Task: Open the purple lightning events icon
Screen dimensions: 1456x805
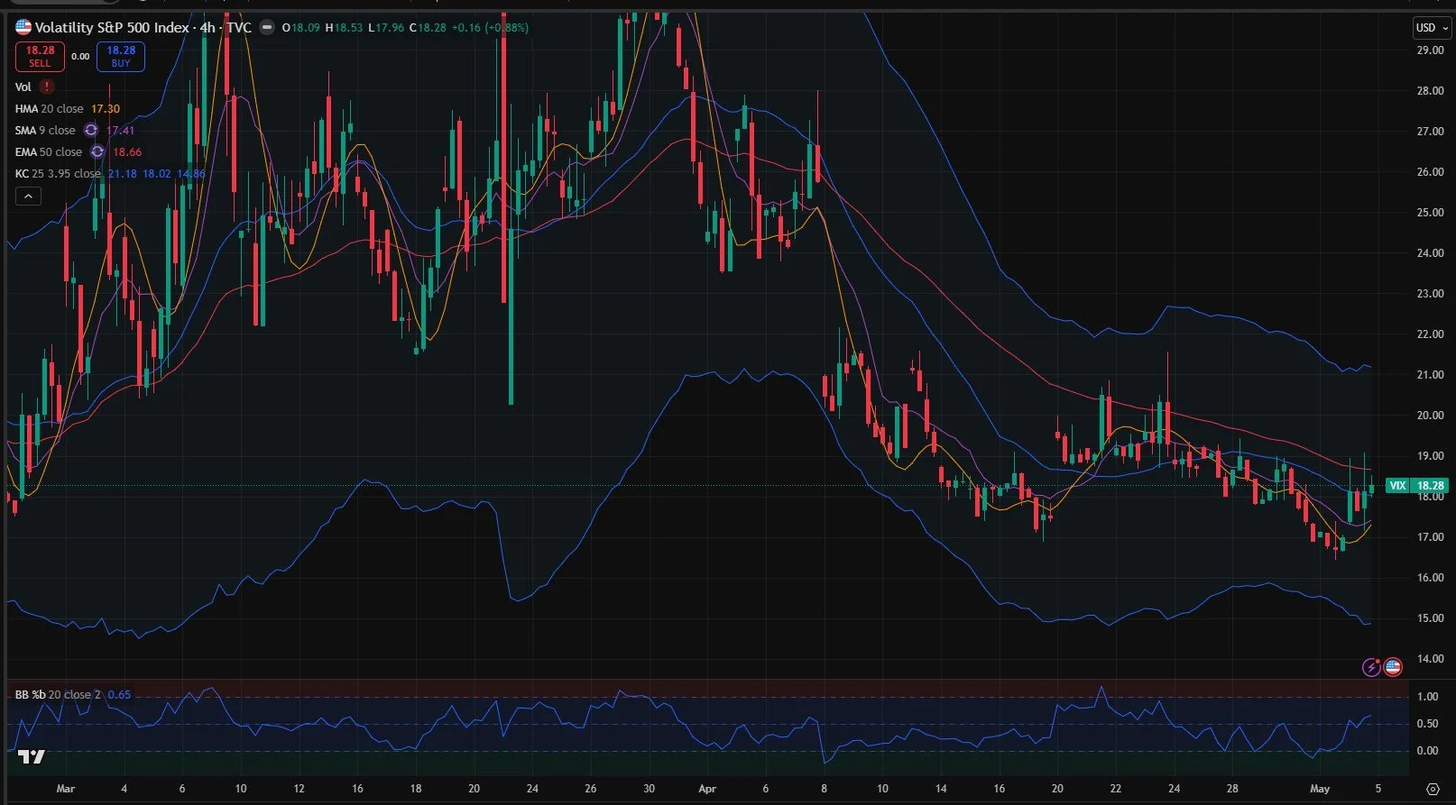Action: pos(1371,667)
